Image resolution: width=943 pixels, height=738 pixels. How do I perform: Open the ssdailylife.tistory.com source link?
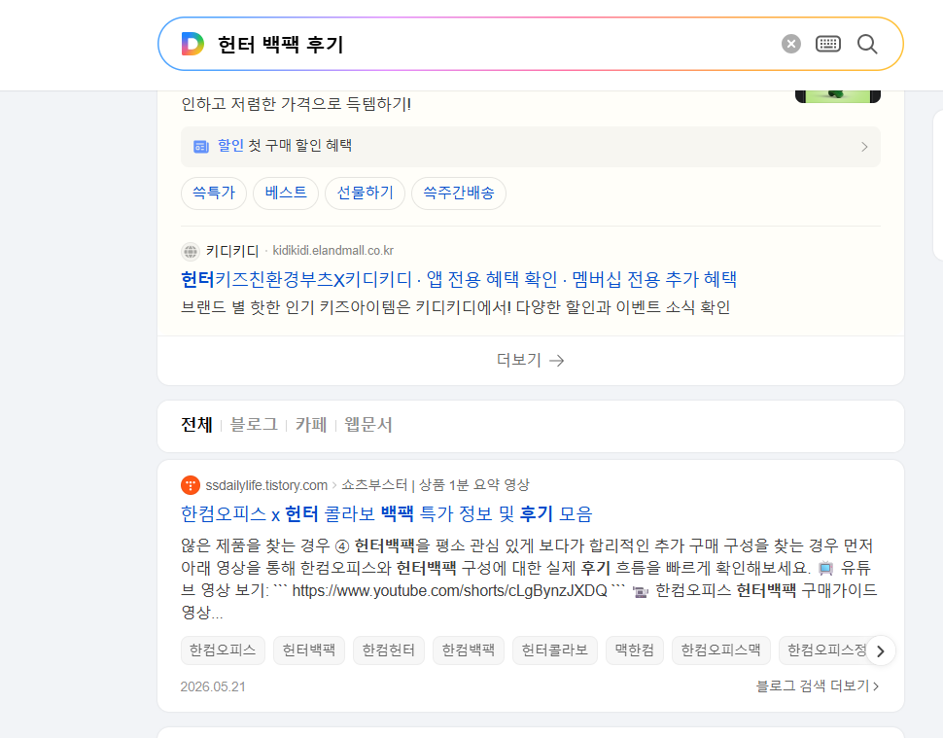266,485
